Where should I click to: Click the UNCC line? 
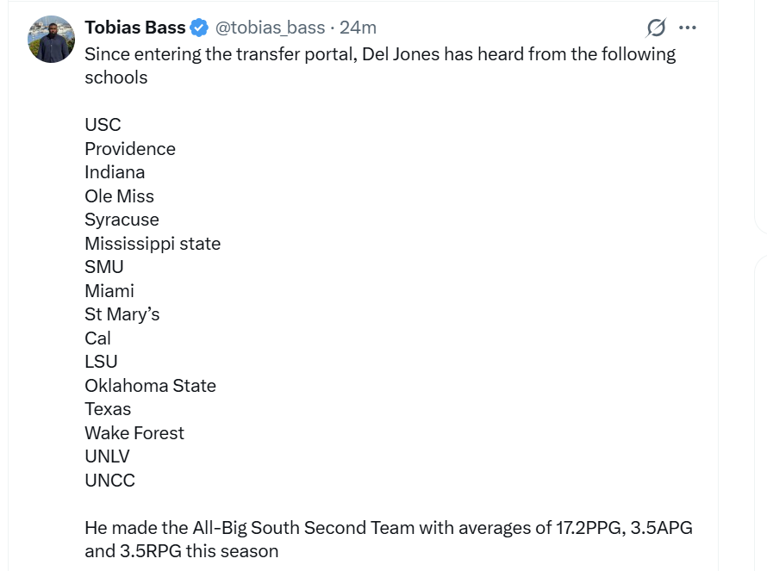pos(109,481)
